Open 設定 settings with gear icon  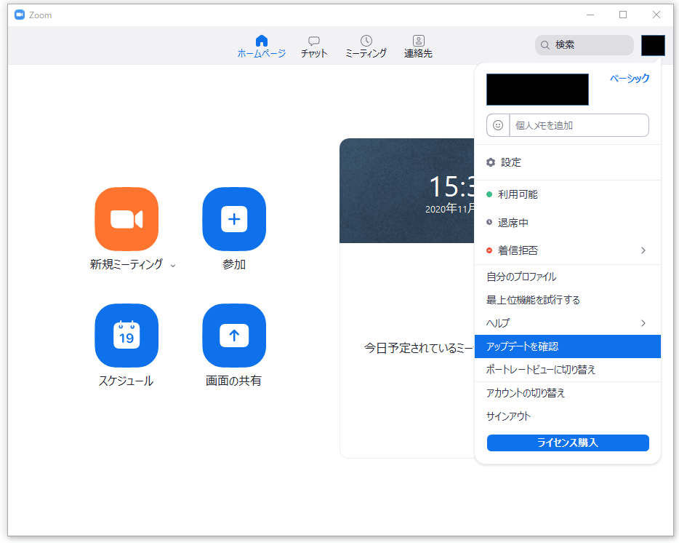click(568, 162)
